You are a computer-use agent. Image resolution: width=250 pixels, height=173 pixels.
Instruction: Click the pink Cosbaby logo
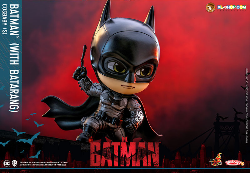pos(235,163)
